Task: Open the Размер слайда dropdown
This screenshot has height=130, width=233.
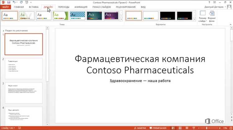Action: (x=203, y=16)
